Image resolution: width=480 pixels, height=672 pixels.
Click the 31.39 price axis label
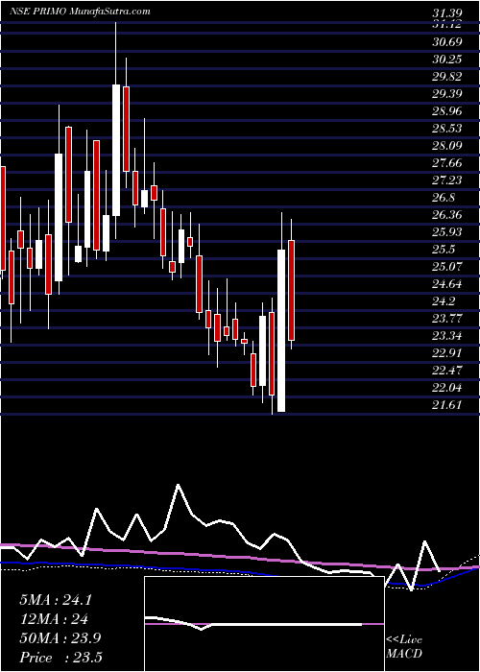tap(446, 15)
